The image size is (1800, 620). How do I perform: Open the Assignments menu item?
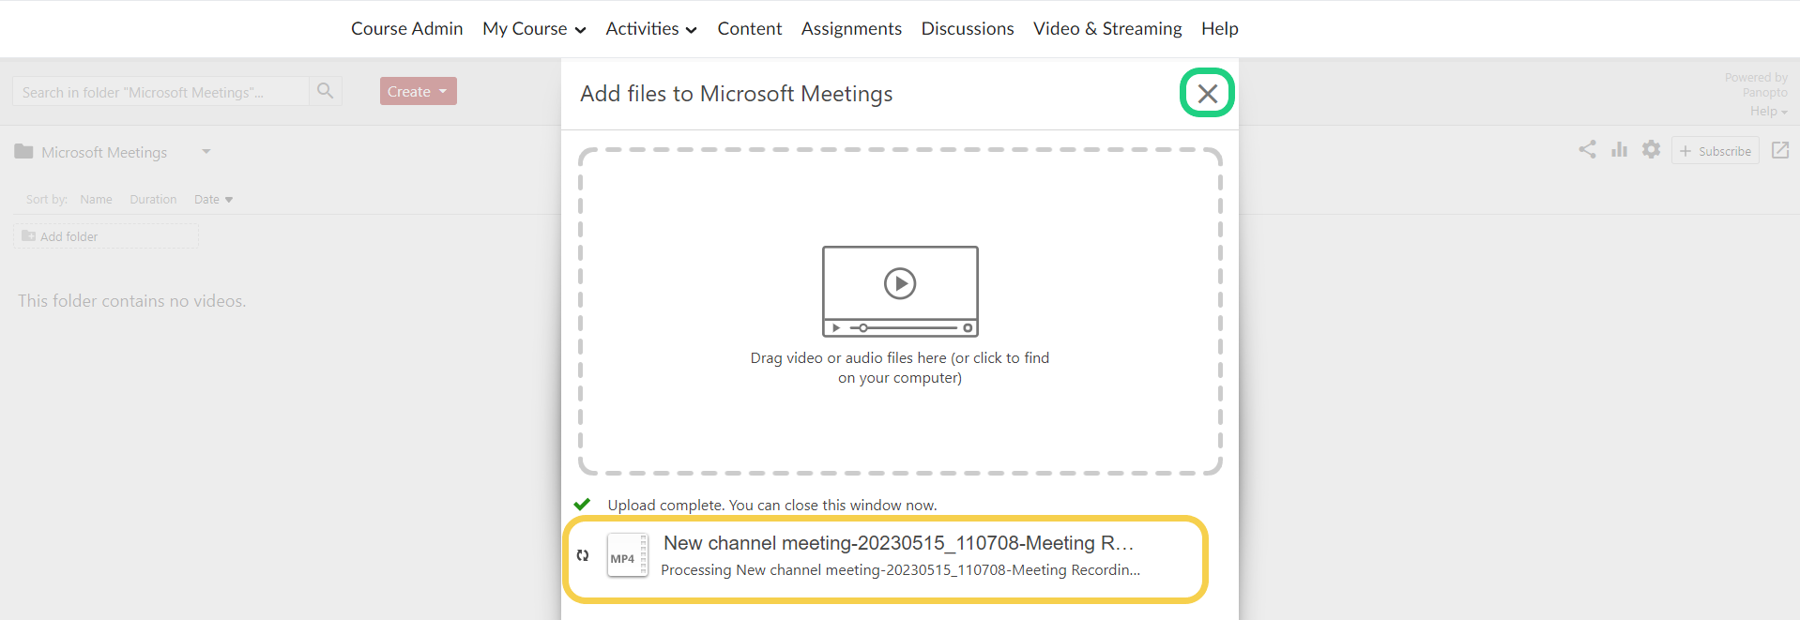point(850,29)
